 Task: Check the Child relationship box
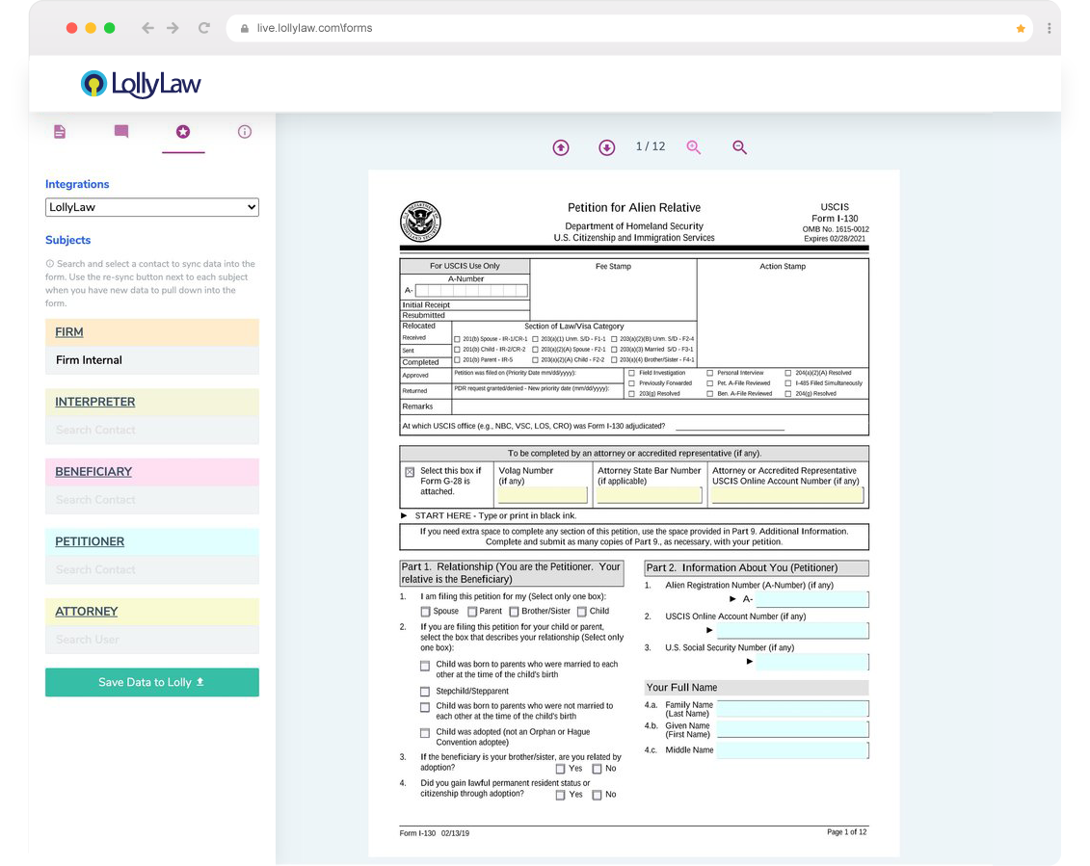coord(582,612)
